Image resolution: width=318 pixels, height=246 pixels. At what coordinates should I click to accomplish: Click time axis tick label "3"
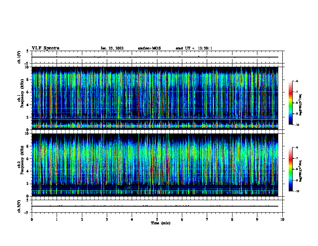(x=107, y=219)
